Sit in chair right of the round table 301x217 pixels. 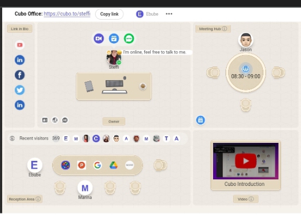(x=279, y=73)
